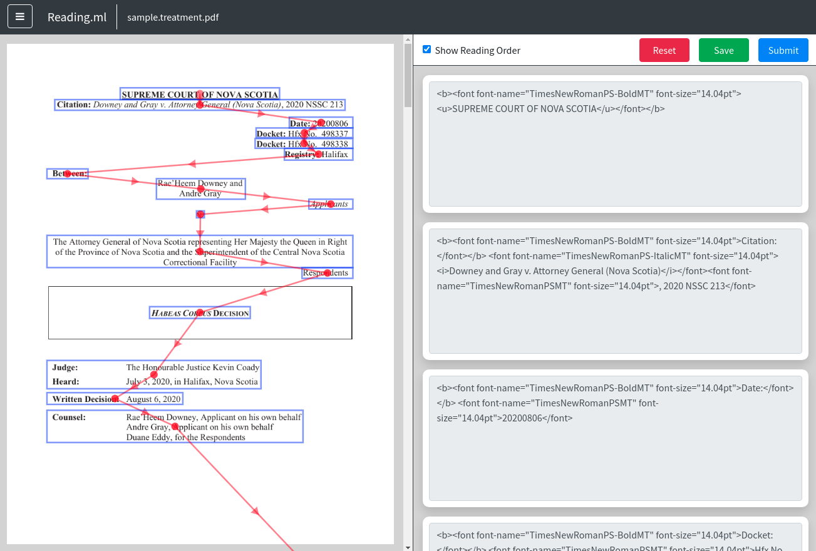Image resolution: width=816 pixels, height=551 pixels.
Task: Click the Docket markup text field
Action: [616, 537]
